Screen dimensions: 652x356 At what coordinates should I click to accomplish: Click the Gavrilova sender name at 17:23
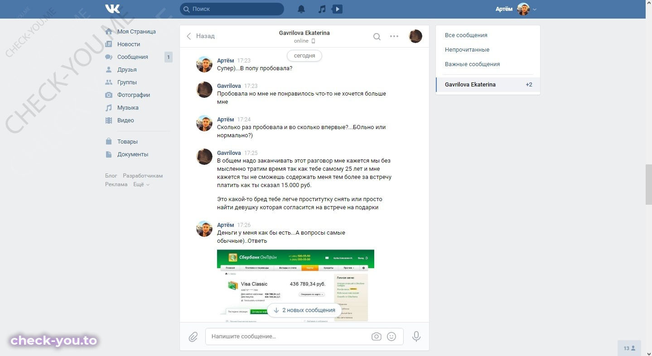pos(229,86)
